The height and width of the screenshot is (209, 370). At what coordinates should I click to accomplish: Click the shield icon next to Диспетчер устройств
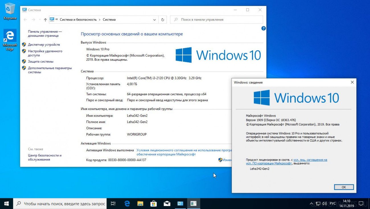coord(24,45)
